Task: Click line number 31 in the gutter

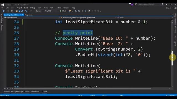Action: pos(16,60)
